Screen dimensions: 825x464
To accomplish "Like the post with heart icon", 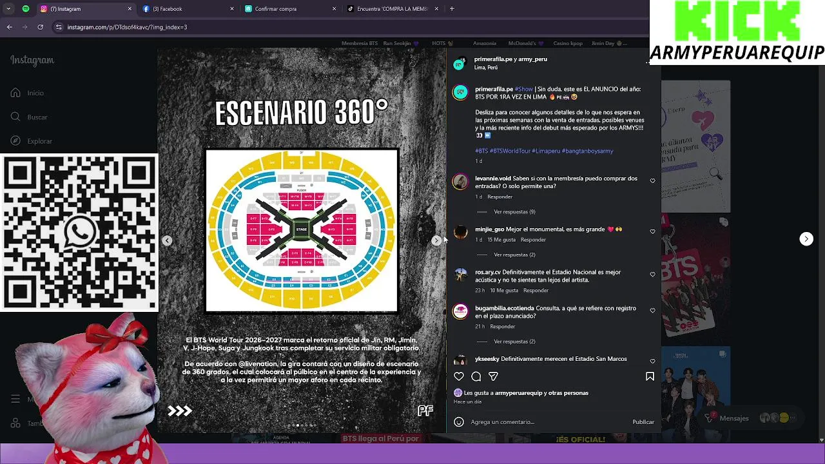I will tap(459, 376).
